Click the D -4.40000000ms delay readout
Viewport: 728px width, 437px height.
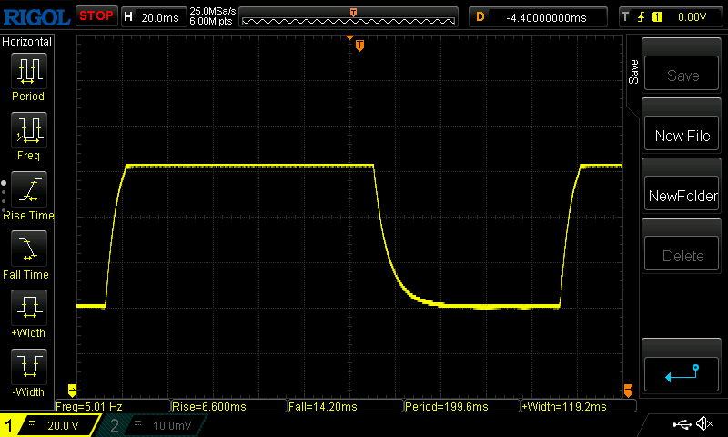pos(538,17)
